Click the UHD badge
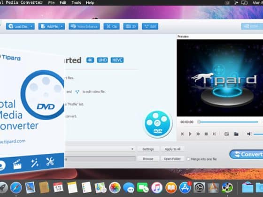 (102, 60)
